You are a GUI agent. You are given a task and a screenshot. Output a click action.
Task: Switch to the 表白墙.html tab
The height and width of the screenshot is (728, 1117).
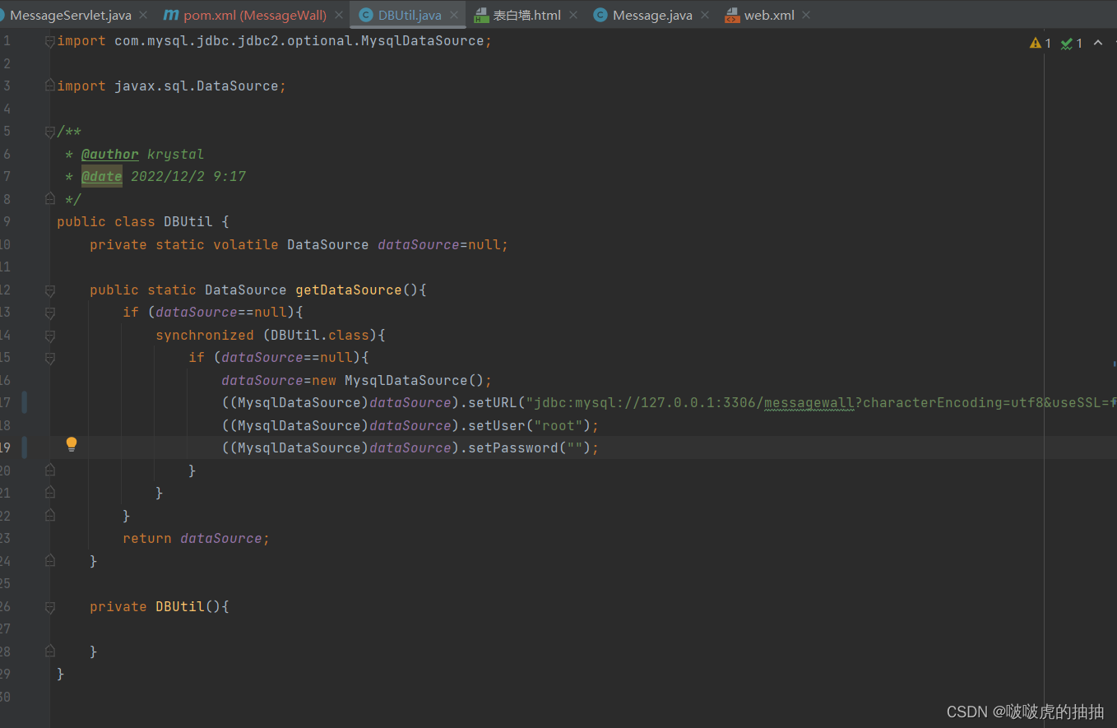tap(526, 15)
